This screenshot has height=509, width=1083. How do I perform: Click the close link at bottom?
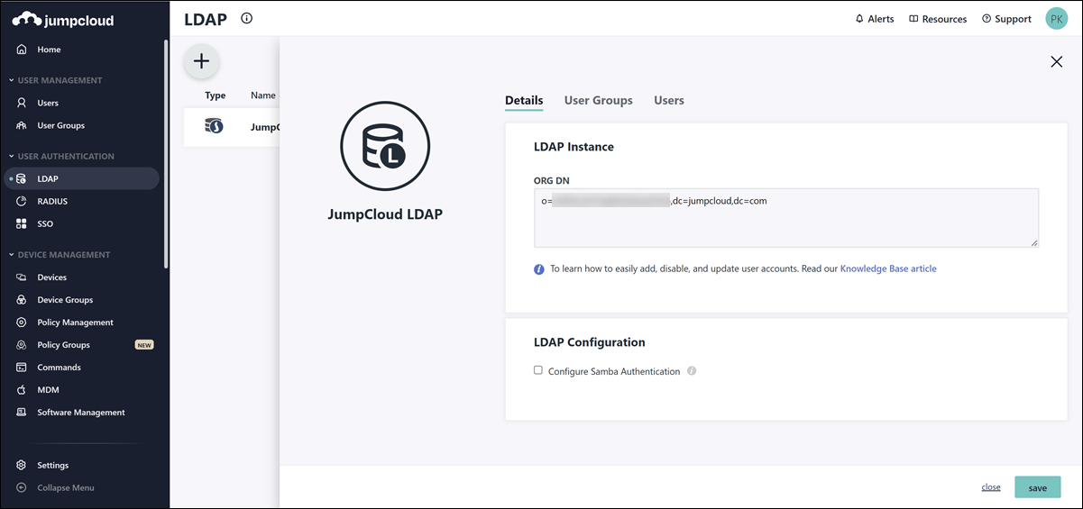pos(991,487)
